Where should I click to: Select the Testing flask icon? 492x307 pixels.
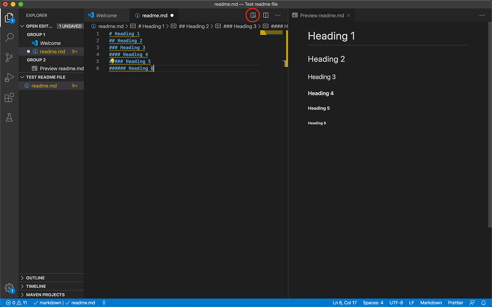click(9, 117)
